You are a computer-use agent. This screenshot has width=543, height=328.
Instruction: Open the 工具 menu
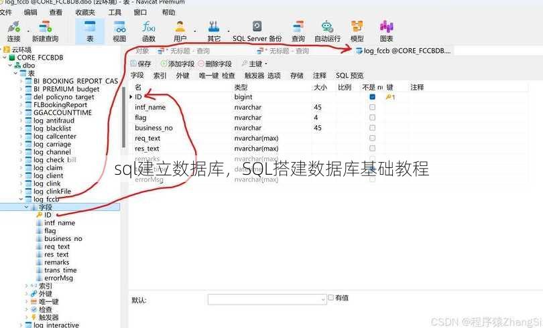pos(115,13)
